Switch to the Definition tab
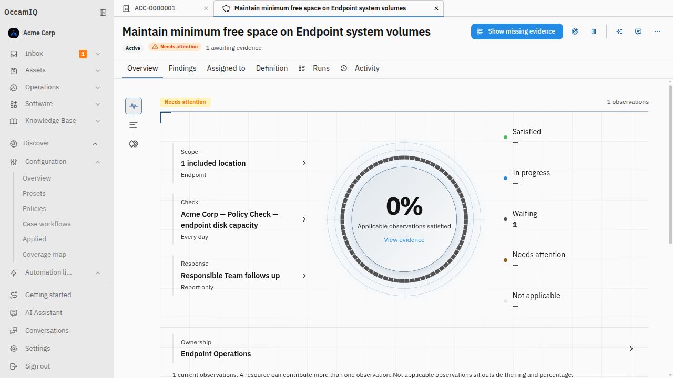 (272, 68)
